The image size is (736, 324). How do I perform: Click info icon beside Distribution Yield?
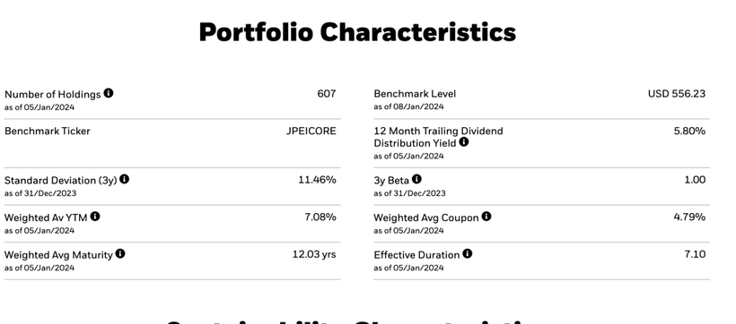coord(464,142)
